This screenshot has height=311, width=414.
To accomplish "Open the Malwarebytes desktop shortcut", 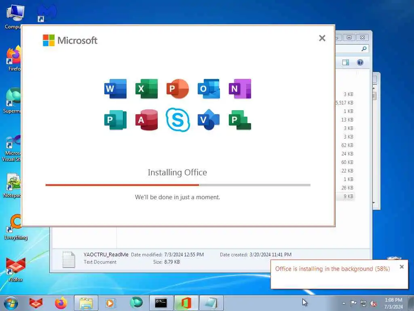I will pyautogui.click(x=47, y=13).
